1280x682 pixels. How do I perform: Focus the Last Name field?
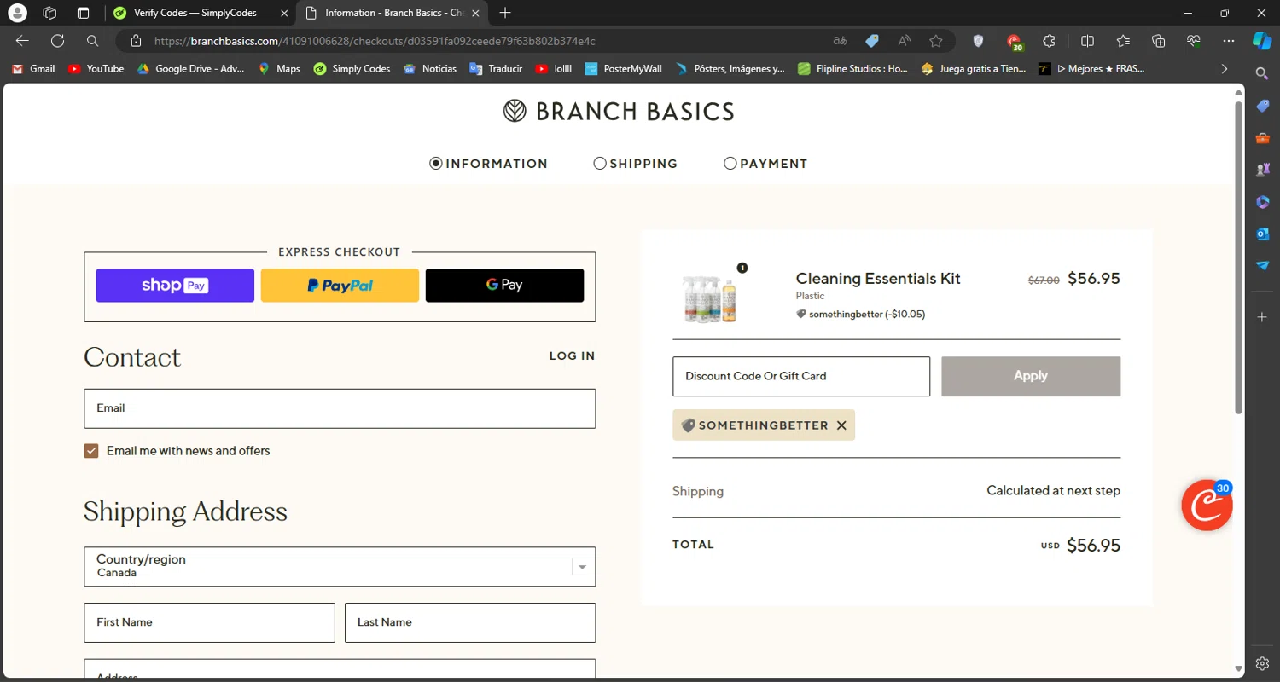click(x=470, y=622)
